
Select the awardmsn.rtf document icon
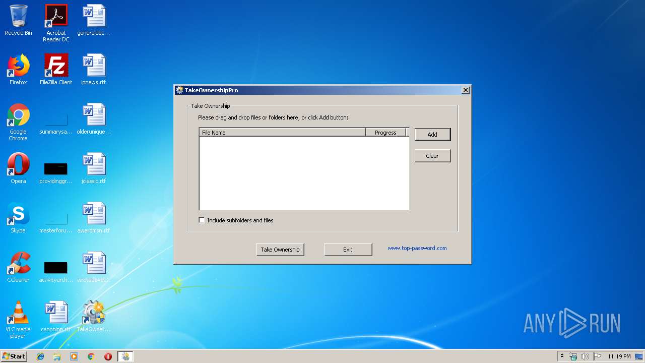coord(94,218)
